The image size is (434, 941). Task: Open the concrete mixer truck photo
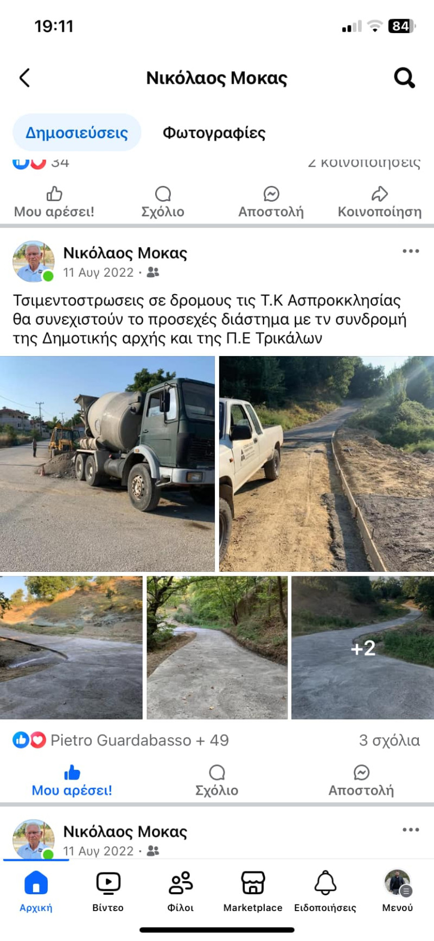107,464
